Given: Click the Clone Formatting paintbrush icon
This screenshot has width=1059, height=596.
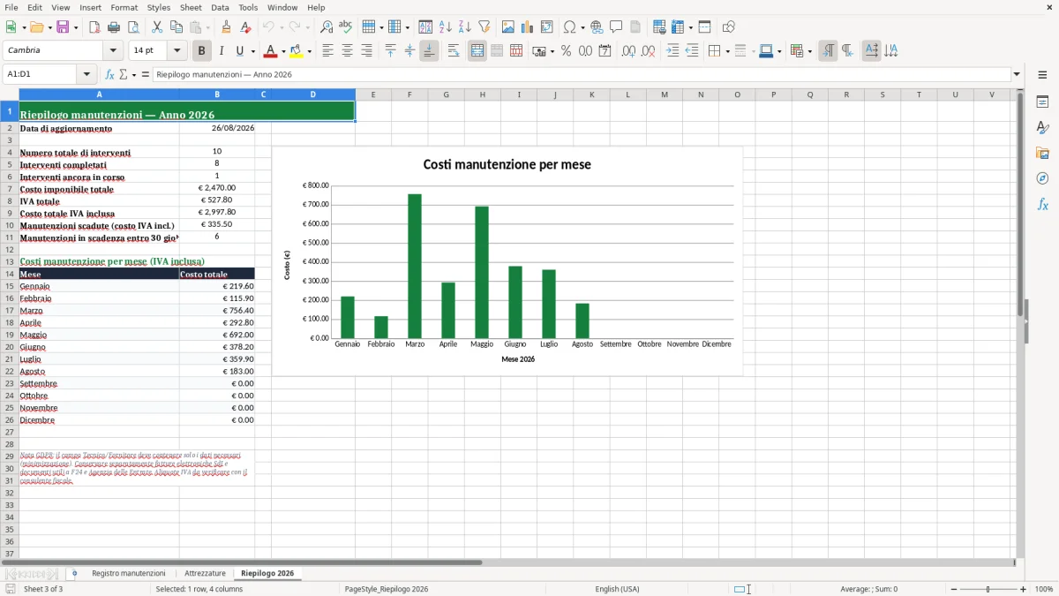Looking at the screenshot, I should [227, 27].
